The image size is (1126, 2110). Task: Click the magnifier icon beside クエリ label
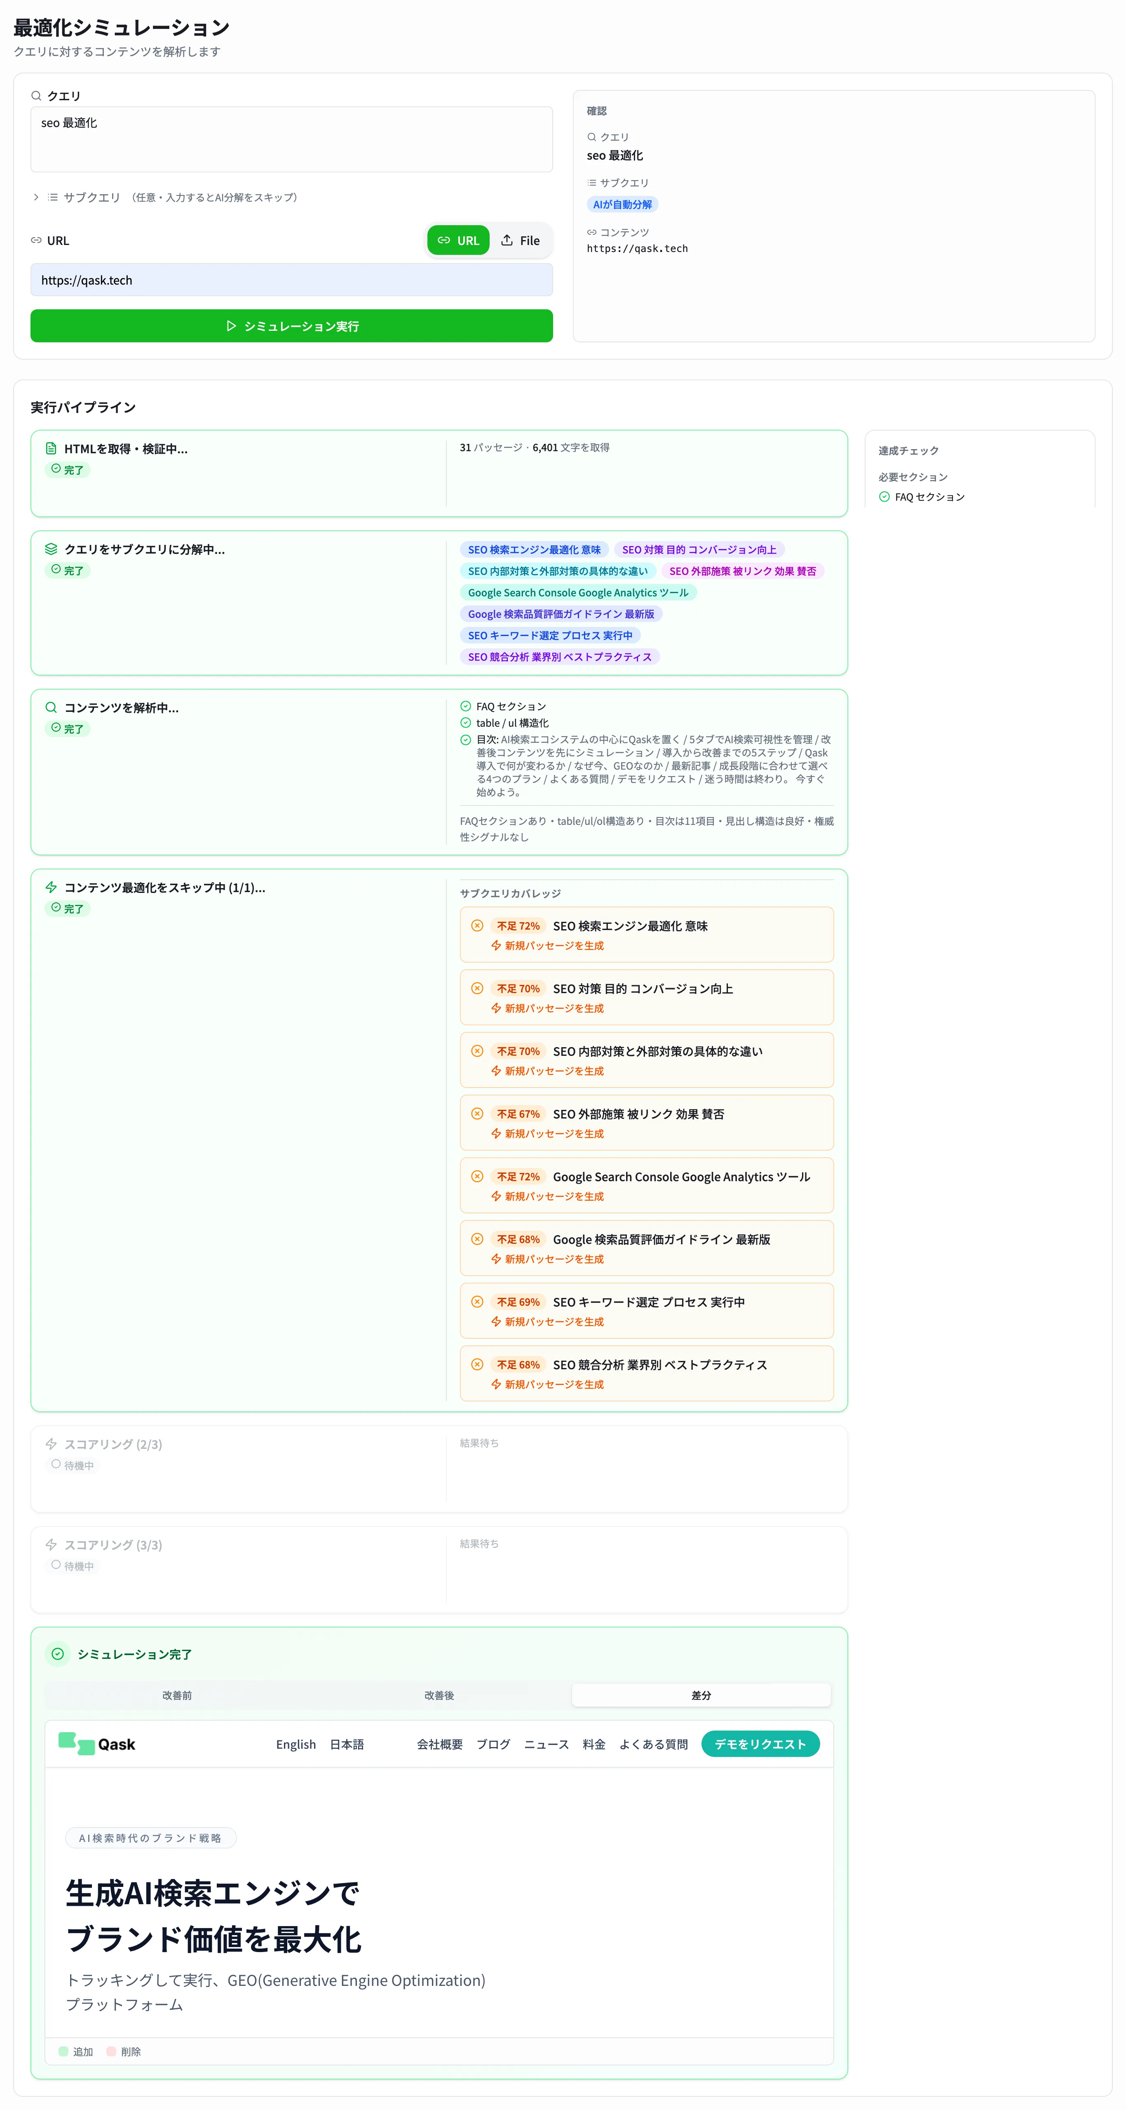(36, 96)
